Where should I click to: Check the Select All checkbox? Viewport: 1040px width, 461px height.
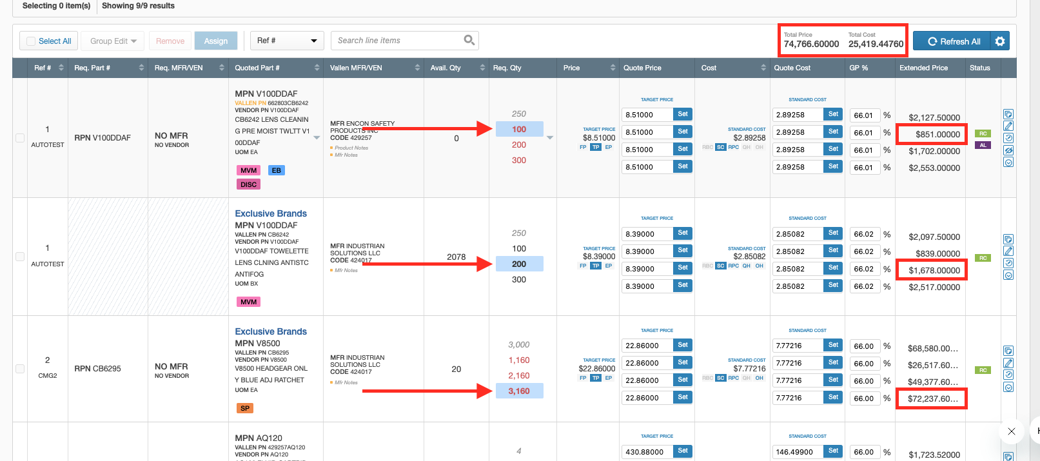31,41
